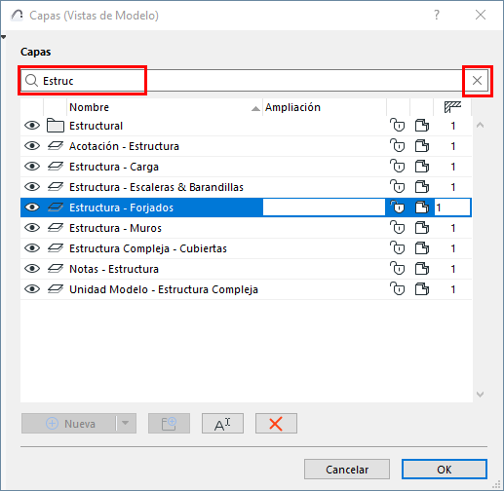Hide Estructura - Escaleras & Barandillas layer
This screenshot has height=491, width=504.
(32, 187)
